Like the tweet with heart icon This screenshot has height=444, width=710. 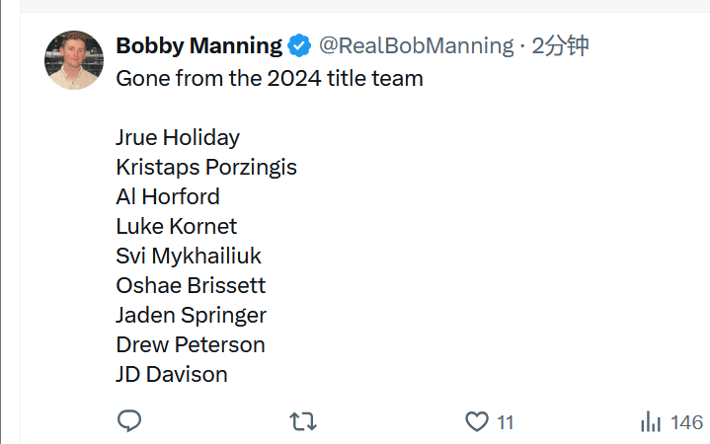(477, 421)
